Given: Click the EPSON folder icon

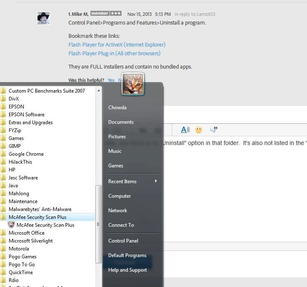Looking at the screenshot, I should [x=3, y=107].
